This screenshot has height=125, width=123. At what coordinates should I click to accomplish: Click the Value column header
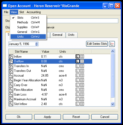tap(49, 52)
